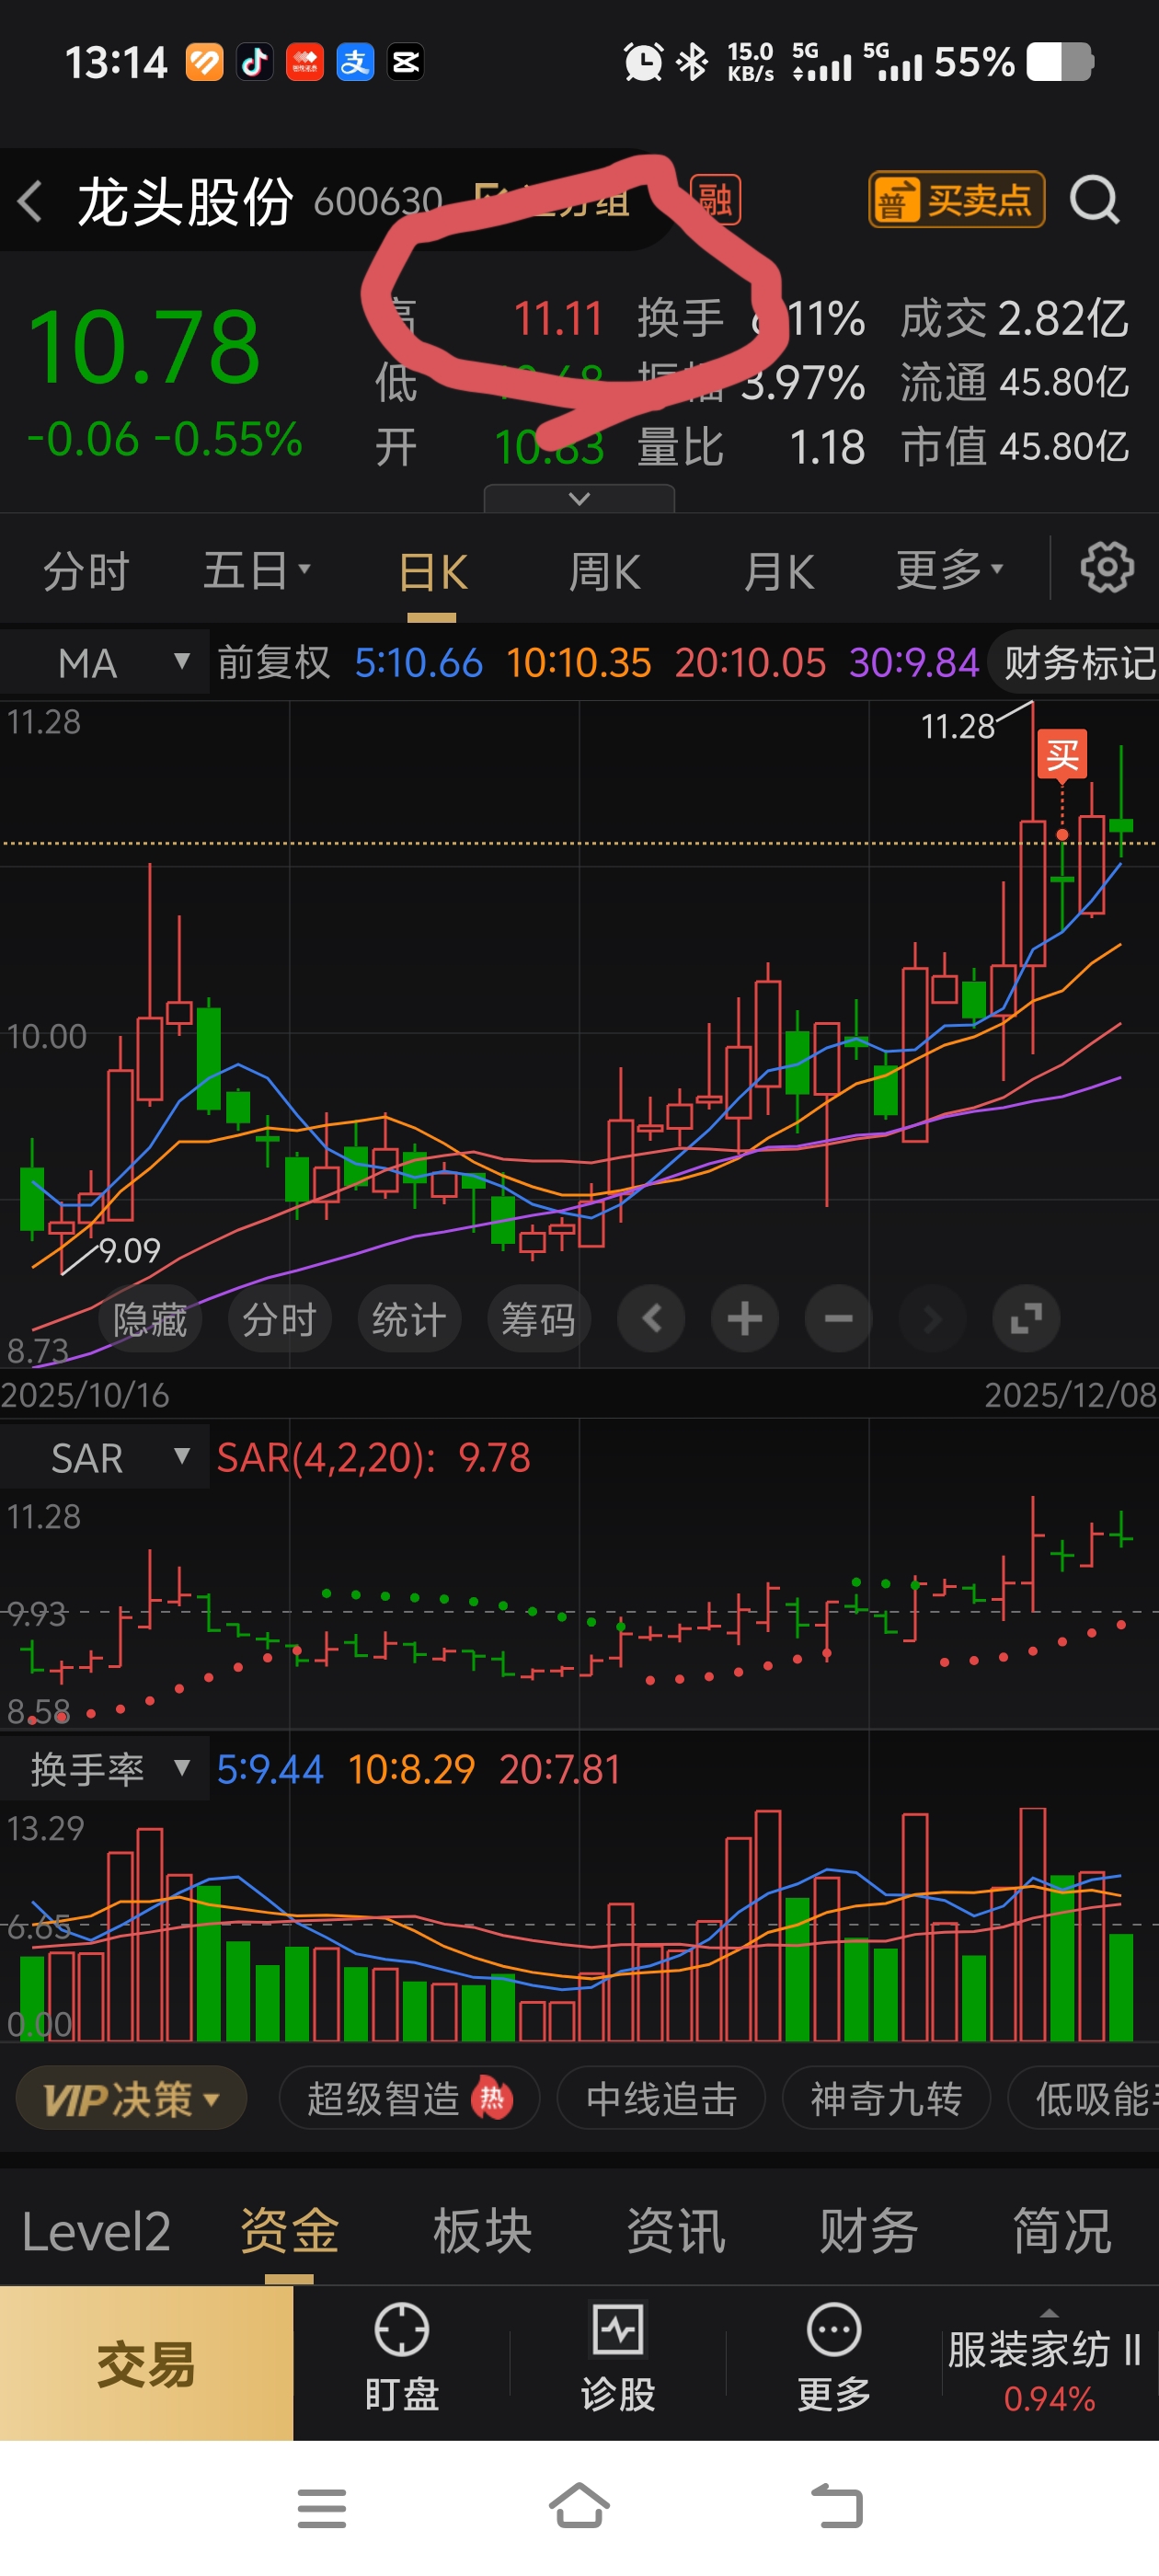Open the Level2 tab
Image resolution: width=1159 pixels, height=2576 pixels.
pyautogui.click(x=96, y=2231)
